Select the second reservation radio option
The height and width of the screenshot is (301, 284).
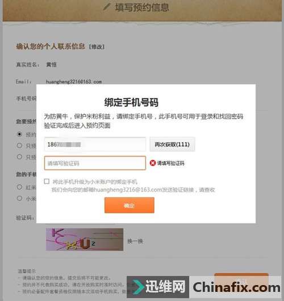pyautogui.click(x=19, y=145)
